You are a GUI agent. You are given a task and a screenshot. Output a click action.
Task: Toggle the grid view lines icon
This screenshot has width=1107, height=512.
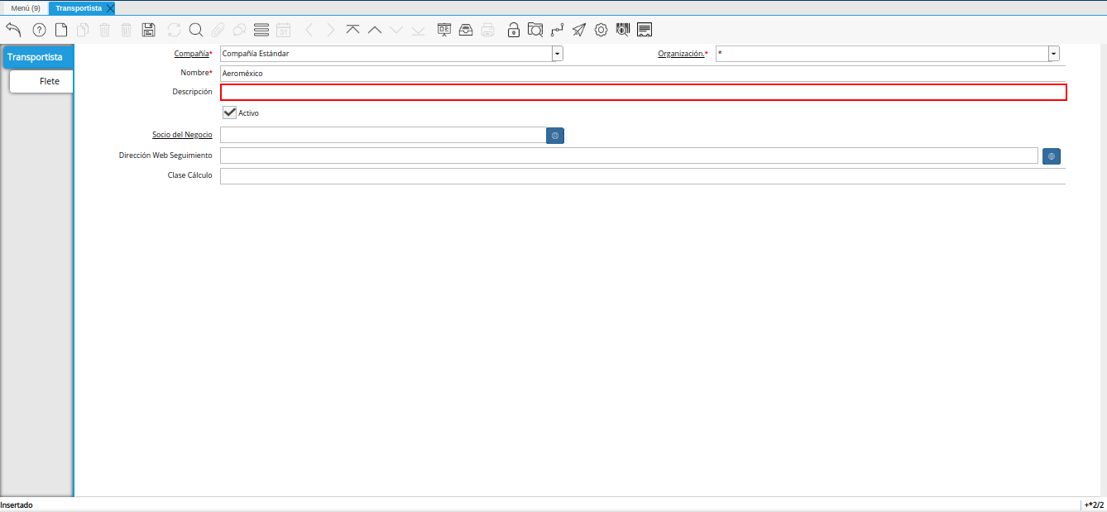(261, 30)
